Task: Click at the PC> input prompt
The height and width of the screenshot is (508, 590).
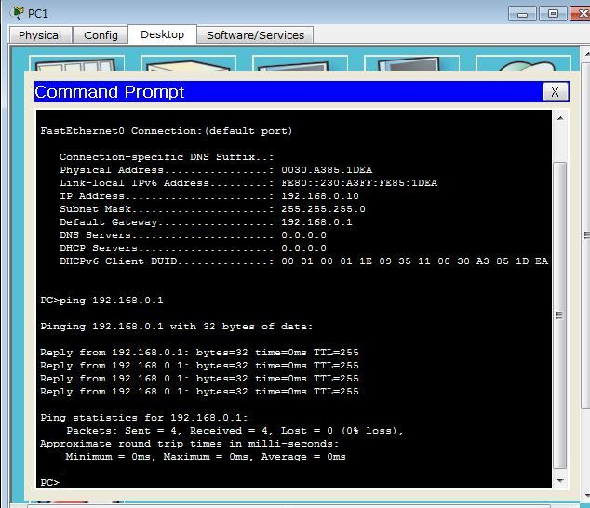Action: click(x=50, y=482)
